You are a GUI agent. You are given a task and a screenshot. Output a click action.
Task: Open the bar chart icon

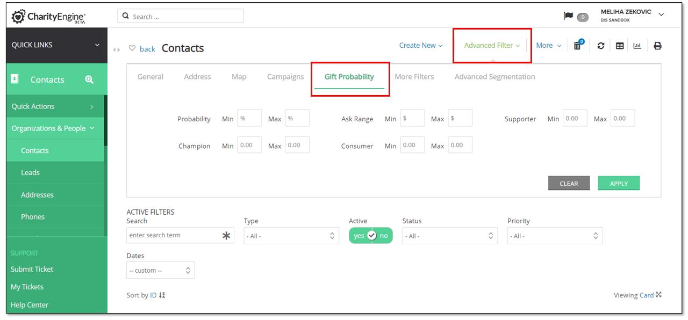[x=637, y=46]
